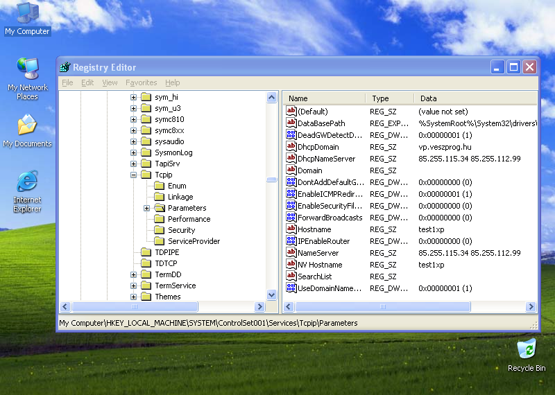
Task: Select the ServiceProvider subkey
Action: pyautogui.click(x=194, y=241)
